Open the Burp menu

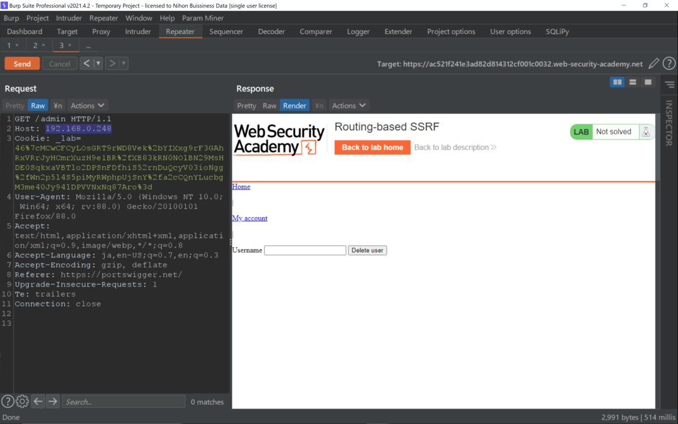tap(11, 18)
